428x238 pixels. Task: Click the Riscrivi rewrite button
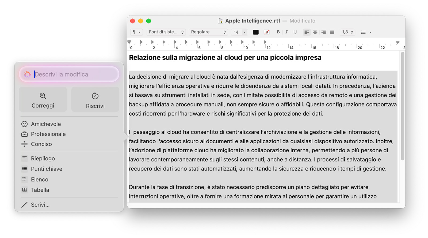[x=95, y=99]
